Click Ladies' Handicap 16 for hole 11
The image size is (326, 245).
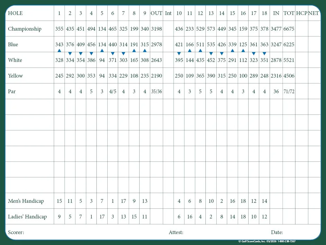coord(189,217)
